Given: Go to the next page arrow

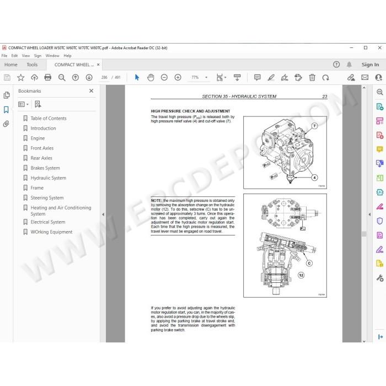Looking at the screenshot, I should [89, 78].
